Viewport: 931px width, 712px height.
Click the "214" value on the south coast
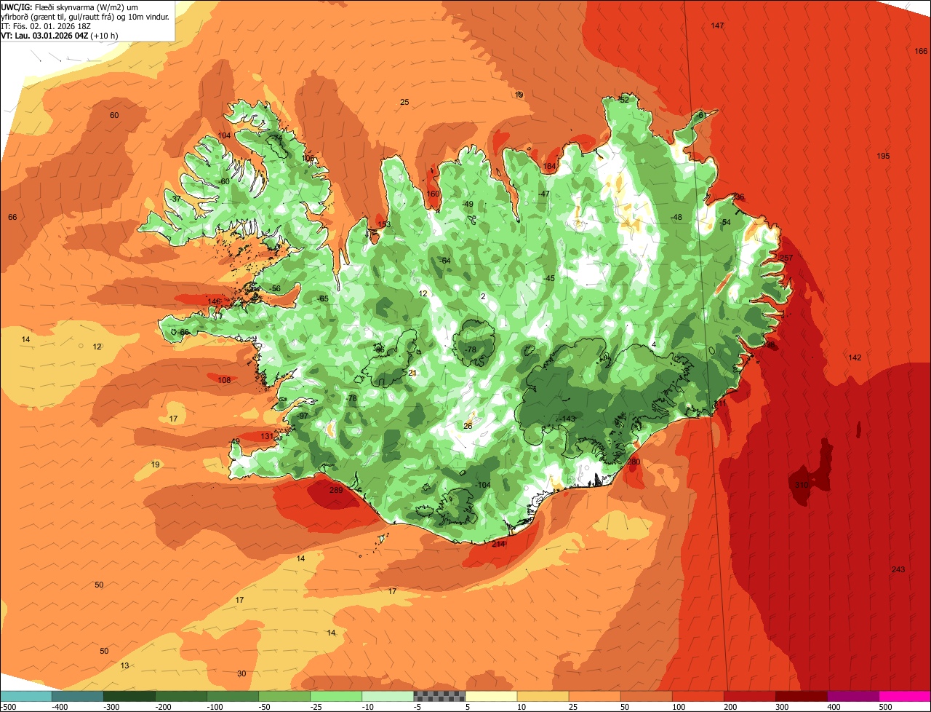pyautogui.click(x=498, y=544)
